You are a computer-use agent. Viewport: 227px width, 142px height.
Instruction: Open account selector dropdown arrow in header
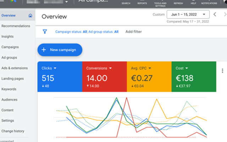(67, 2)
